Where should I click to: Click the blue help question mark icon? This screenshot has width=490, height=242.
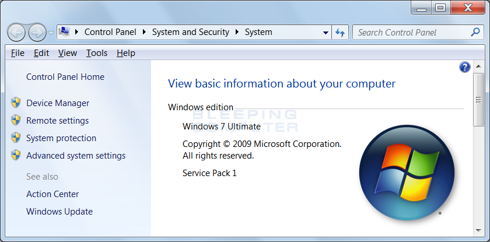(x=465, y=67)
